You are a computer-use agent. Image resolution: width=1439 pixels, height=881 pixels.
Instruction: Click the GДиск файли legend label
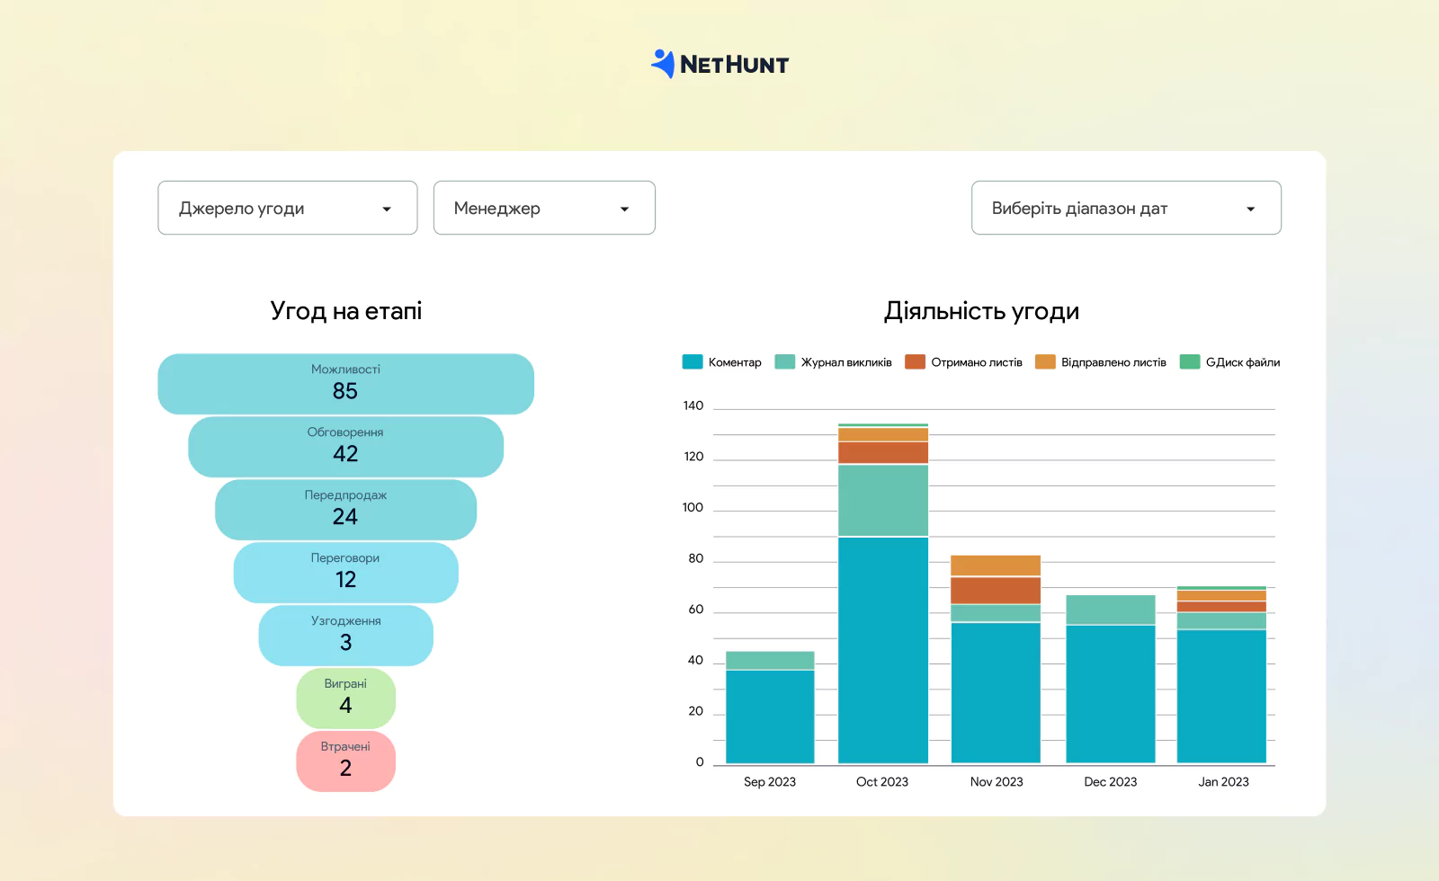[x=1243, y=362]
